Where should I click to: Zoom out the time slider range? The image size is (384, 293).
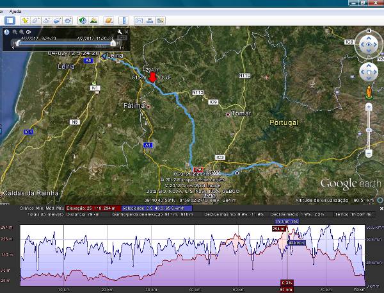[x=15, y=32]
